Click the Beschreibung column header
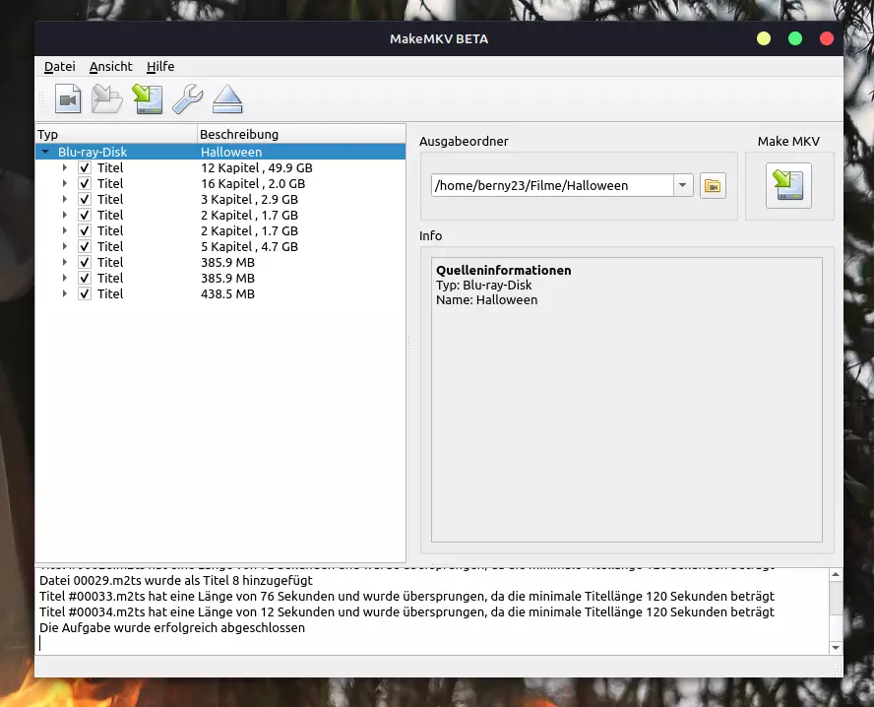The width and height of the screenshot is (874, 707). 301,134
